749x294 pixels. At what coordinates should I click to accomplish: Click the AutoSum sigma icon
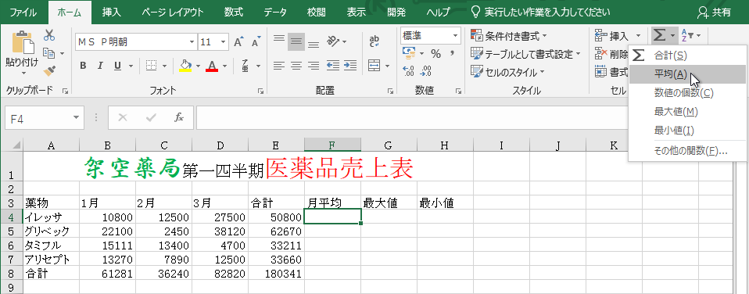(659, 35)
